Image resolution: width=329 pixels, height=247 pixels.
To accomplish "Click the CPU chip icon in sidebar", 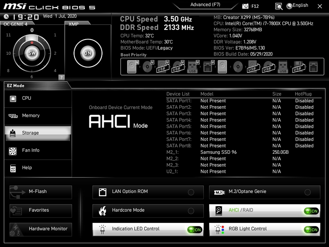I will (x=13, y=98).
